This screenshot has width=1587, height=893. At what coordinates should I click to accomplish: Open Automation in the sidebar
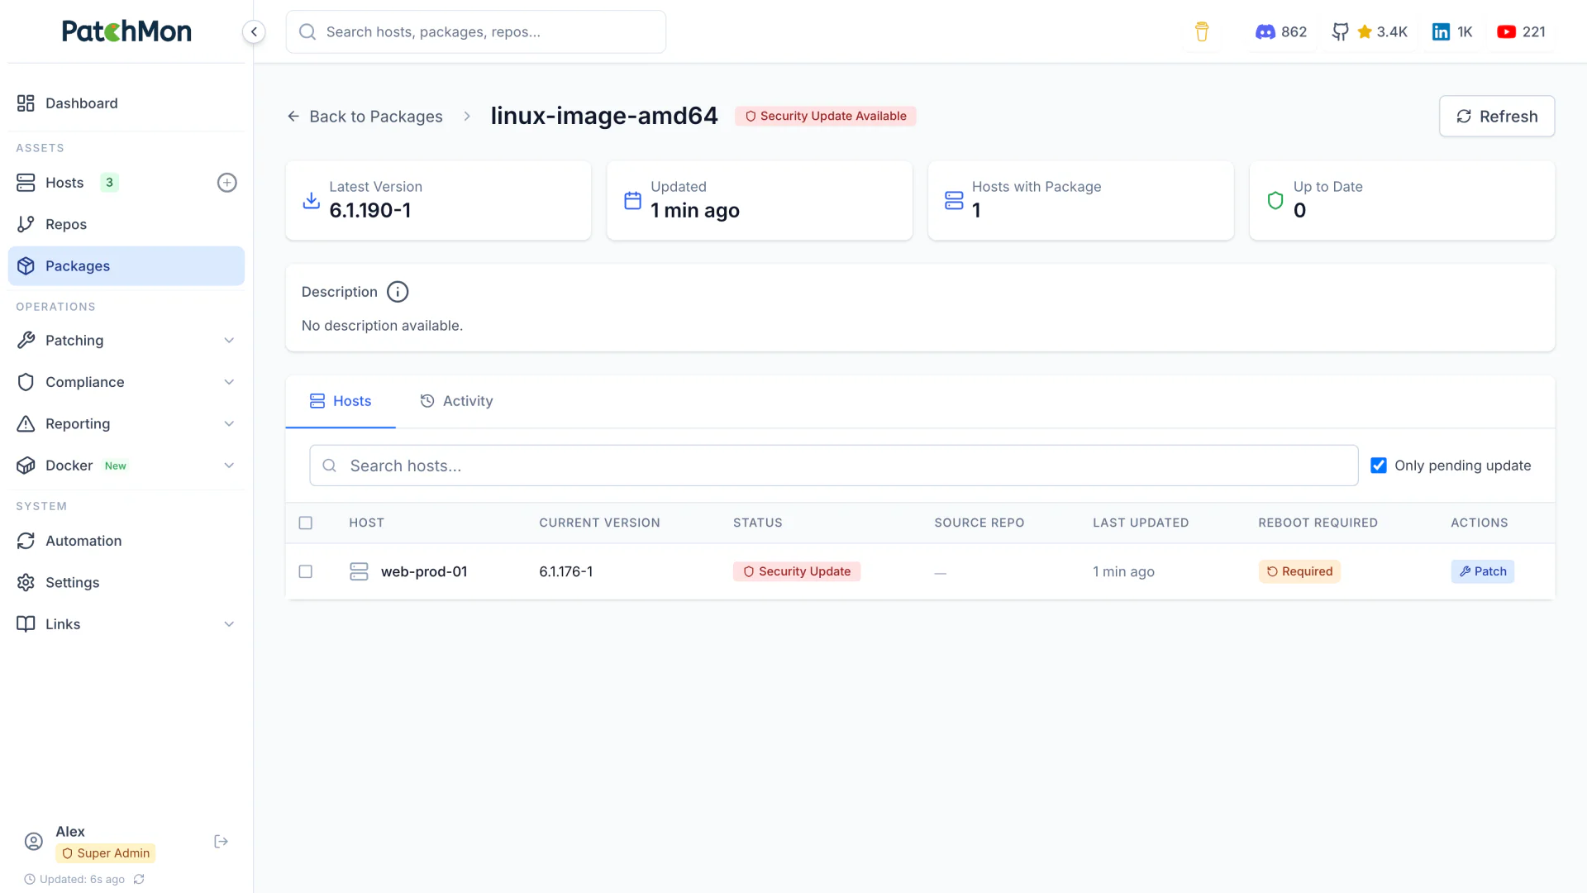[x=126, y=541]
